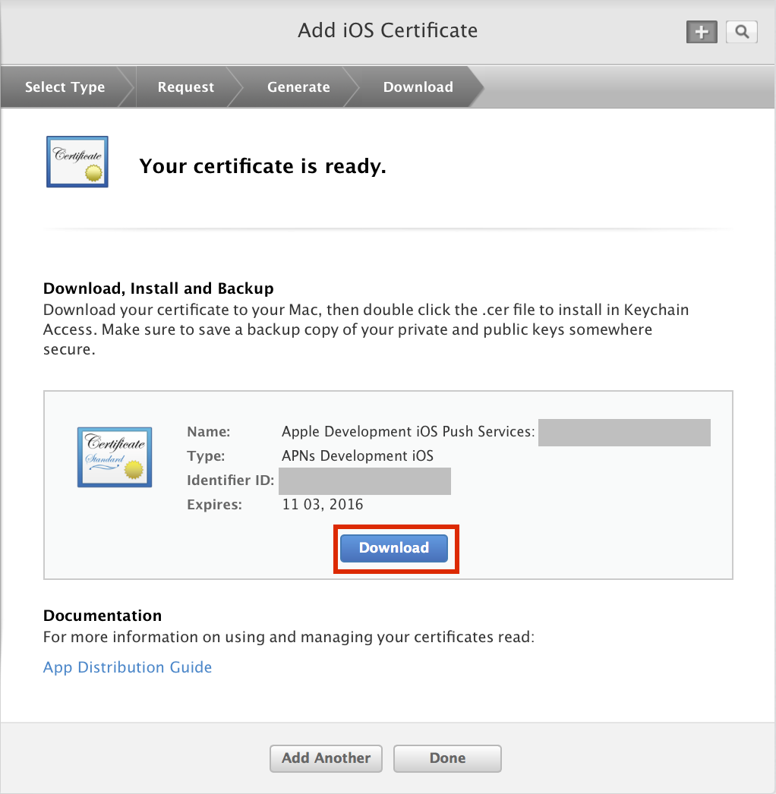Click the Documentation section heading
The height and width of the screenshot is (794, 776).
[103, 616]
